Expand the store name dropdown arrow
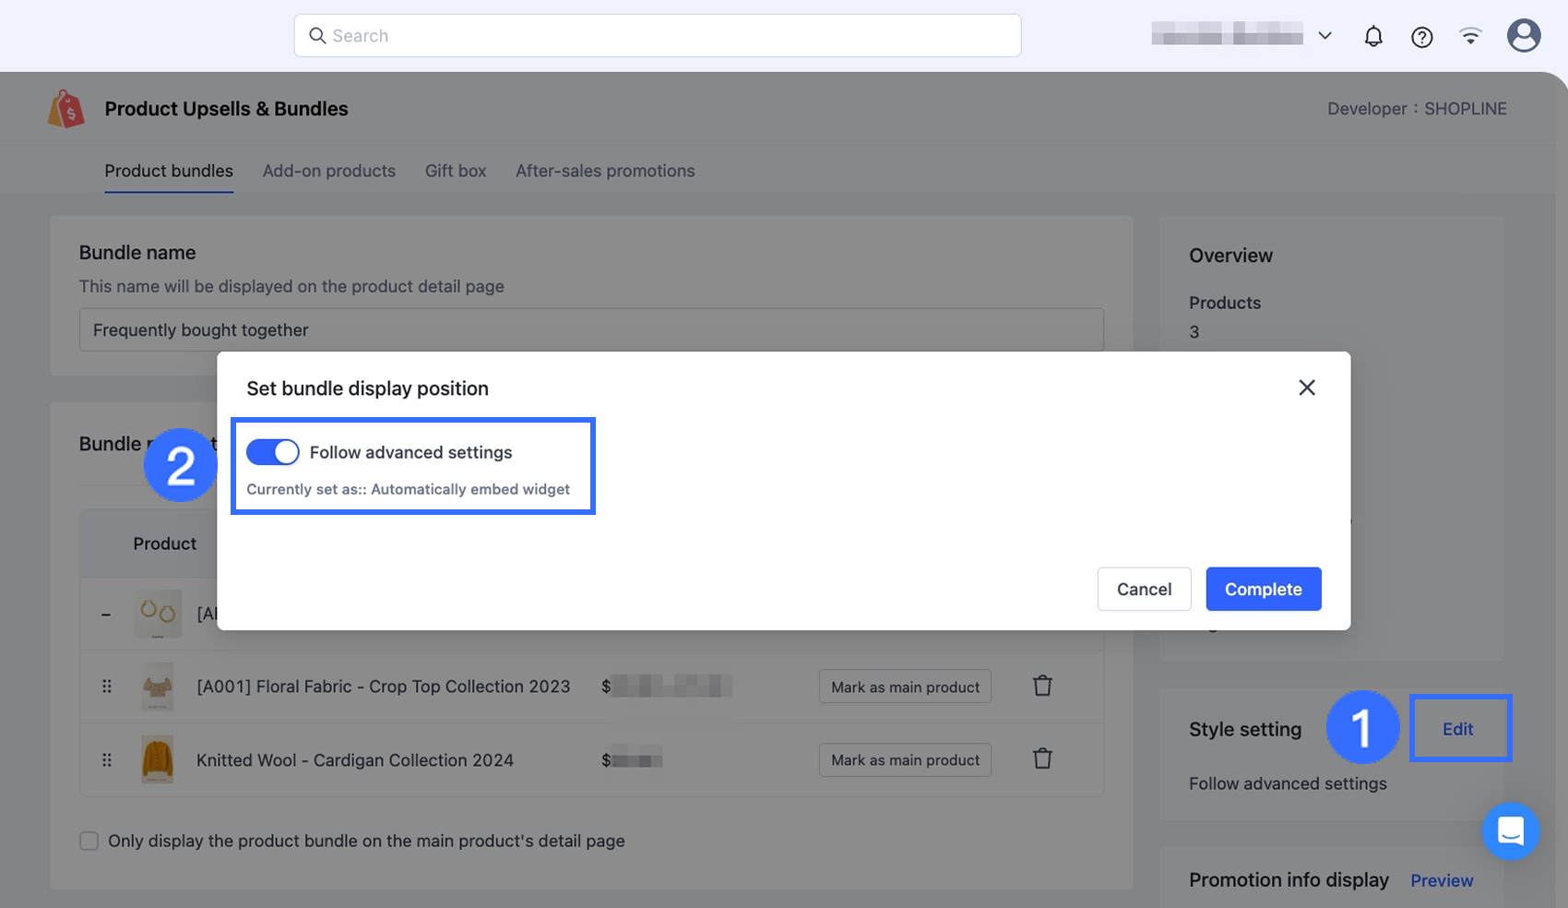Viewport: 1568px width, 908px height. (x=1324, y=36)
